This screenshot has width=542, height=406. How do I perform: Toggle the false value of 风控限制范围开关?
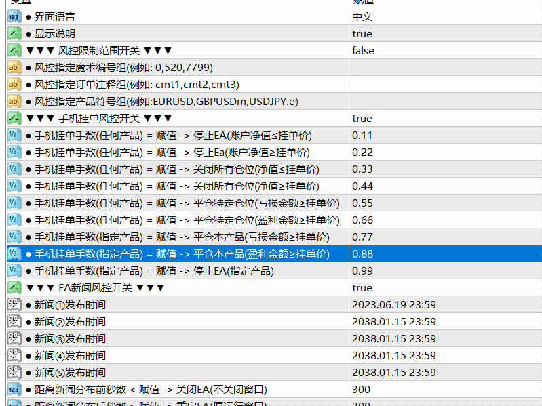click(363, 50)
